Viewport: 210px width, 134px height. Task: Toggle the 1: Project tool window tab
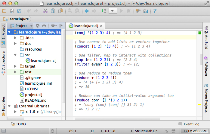3,35
